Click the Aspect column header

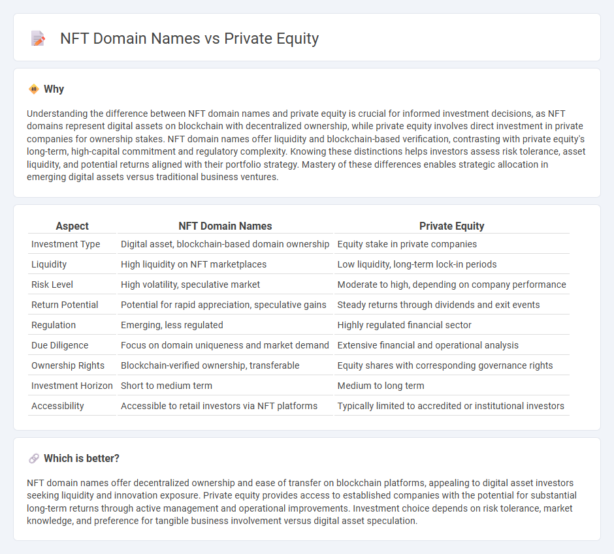coord(72,226)
